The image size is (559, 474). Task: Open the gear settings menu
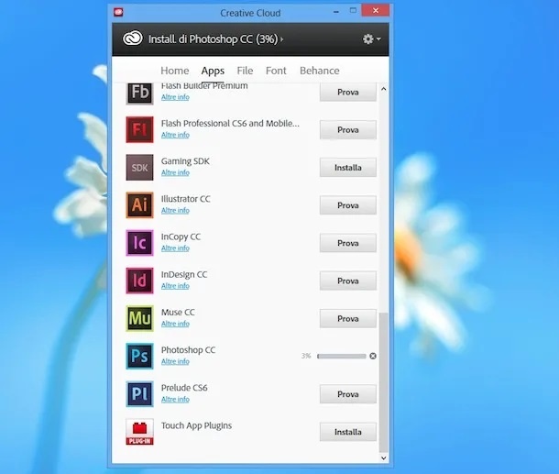(371, 39)
